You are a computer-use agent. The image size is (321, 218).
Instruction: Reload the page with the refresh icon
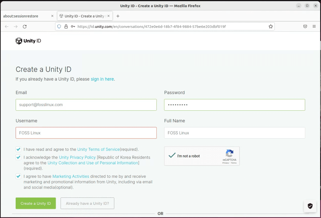point(25,26)
